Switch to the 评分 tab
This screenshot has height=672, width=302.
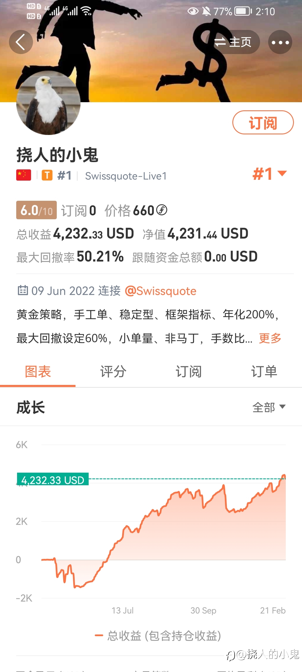pos(113,372)
